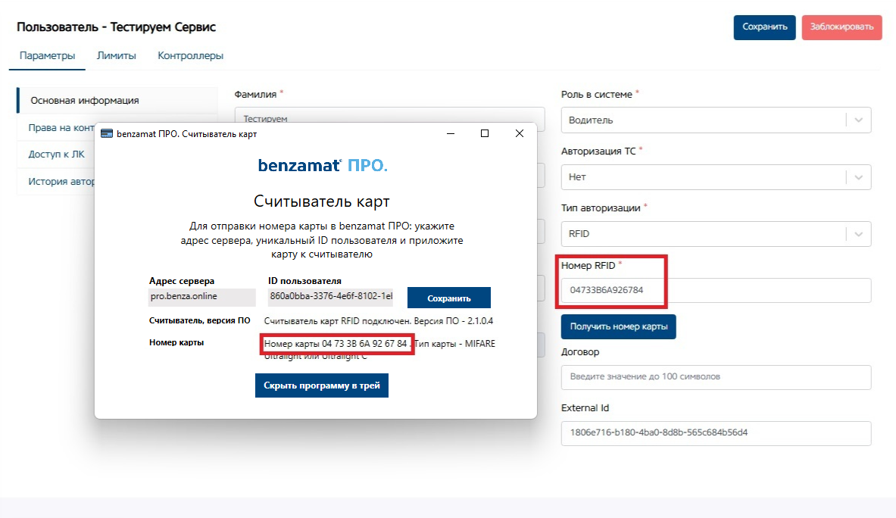Click Скрыть программу в трей button
This screenshot has width=896, height=518.
tap(322, 385)
